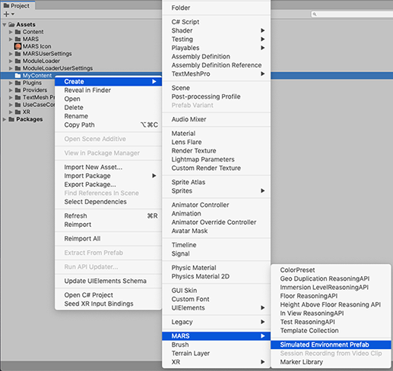Open the Shader submenu
393x371 pixels.
(217, 30)
